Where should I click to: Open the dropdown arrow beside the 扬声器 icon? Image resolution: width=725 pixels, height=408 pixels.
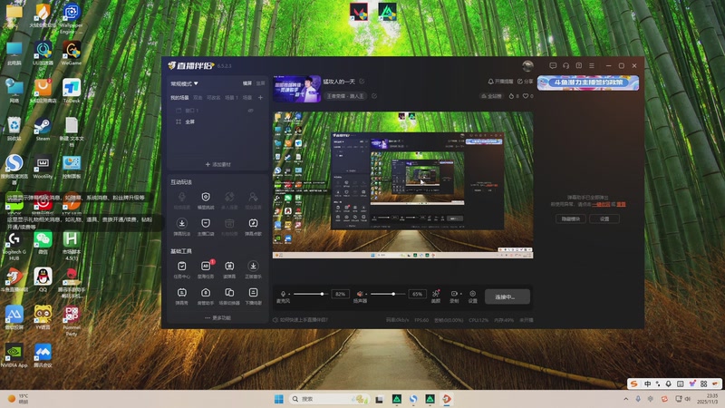(366, 294)
